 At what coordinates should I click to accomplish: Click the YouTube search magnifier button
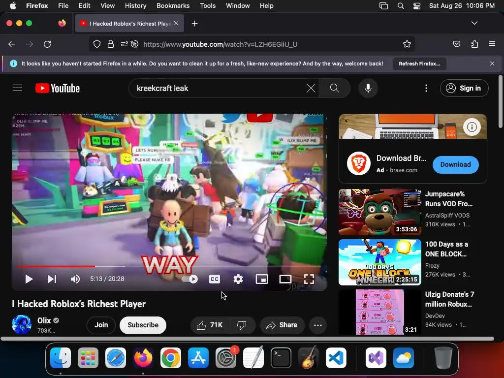(335, 88)
